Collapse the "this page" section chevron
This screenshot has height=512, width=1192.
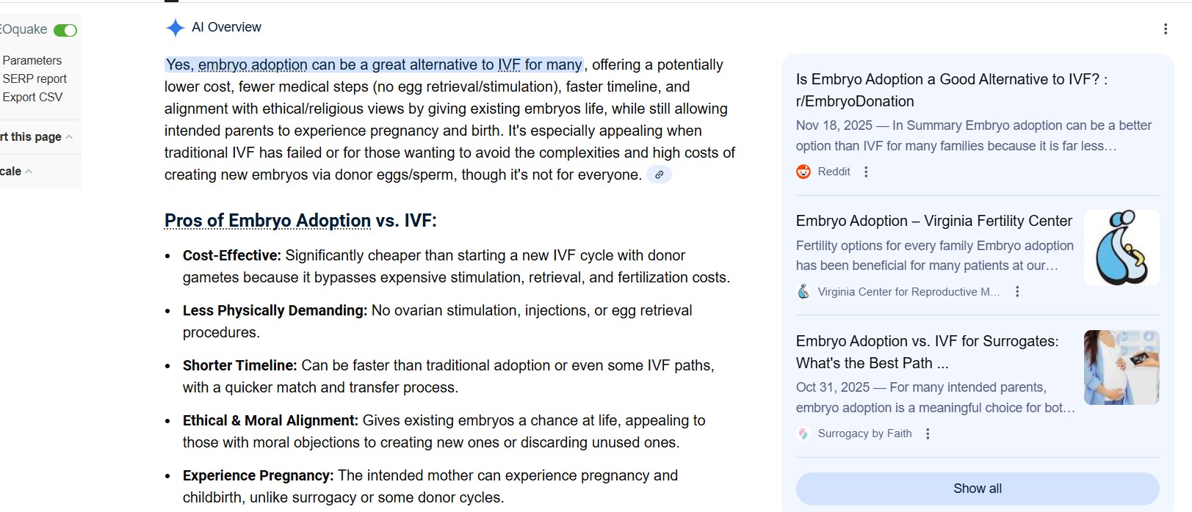69,137
